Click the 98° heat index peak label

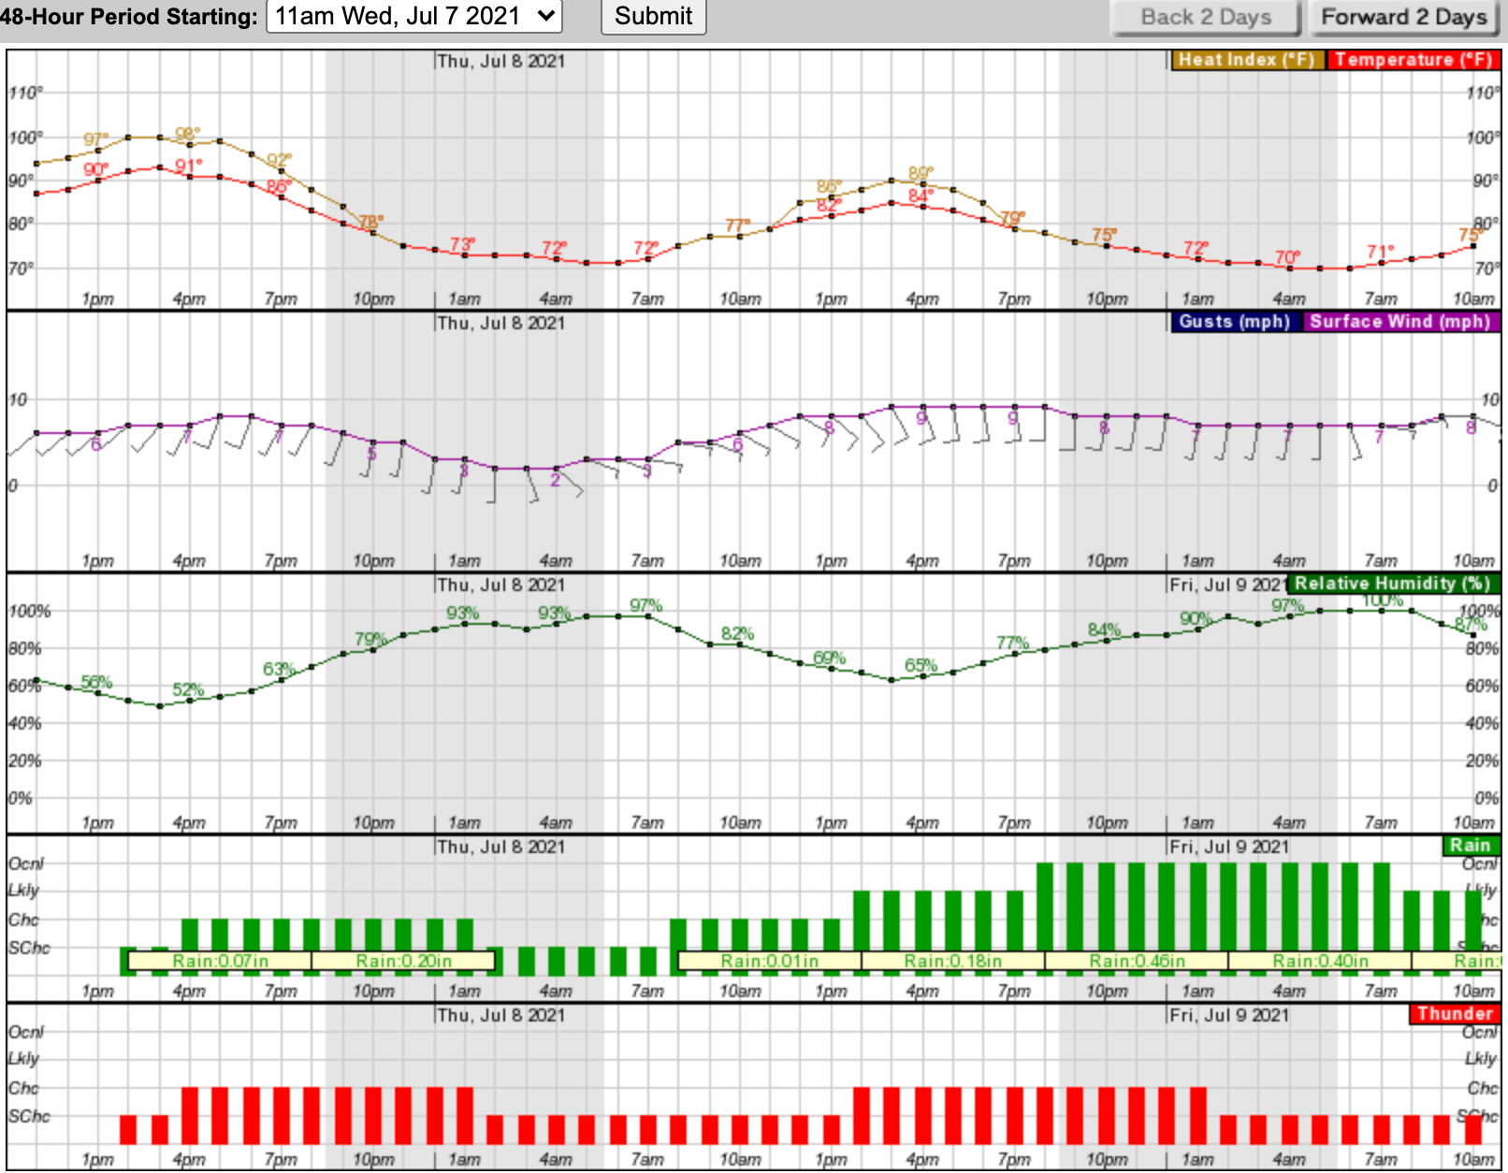point(188,134)
